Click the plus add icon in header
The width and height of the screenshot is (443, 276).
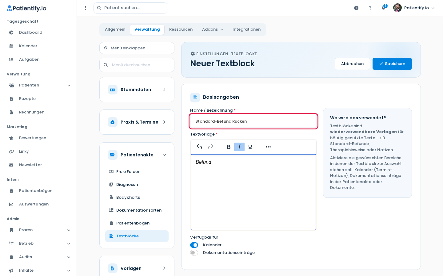356,8
